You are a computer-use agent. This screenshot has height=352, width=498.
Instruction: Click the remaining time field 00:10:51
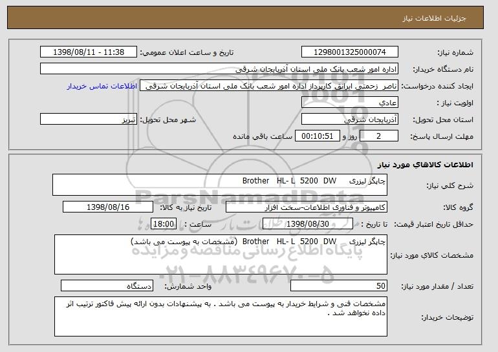point(318,136)
